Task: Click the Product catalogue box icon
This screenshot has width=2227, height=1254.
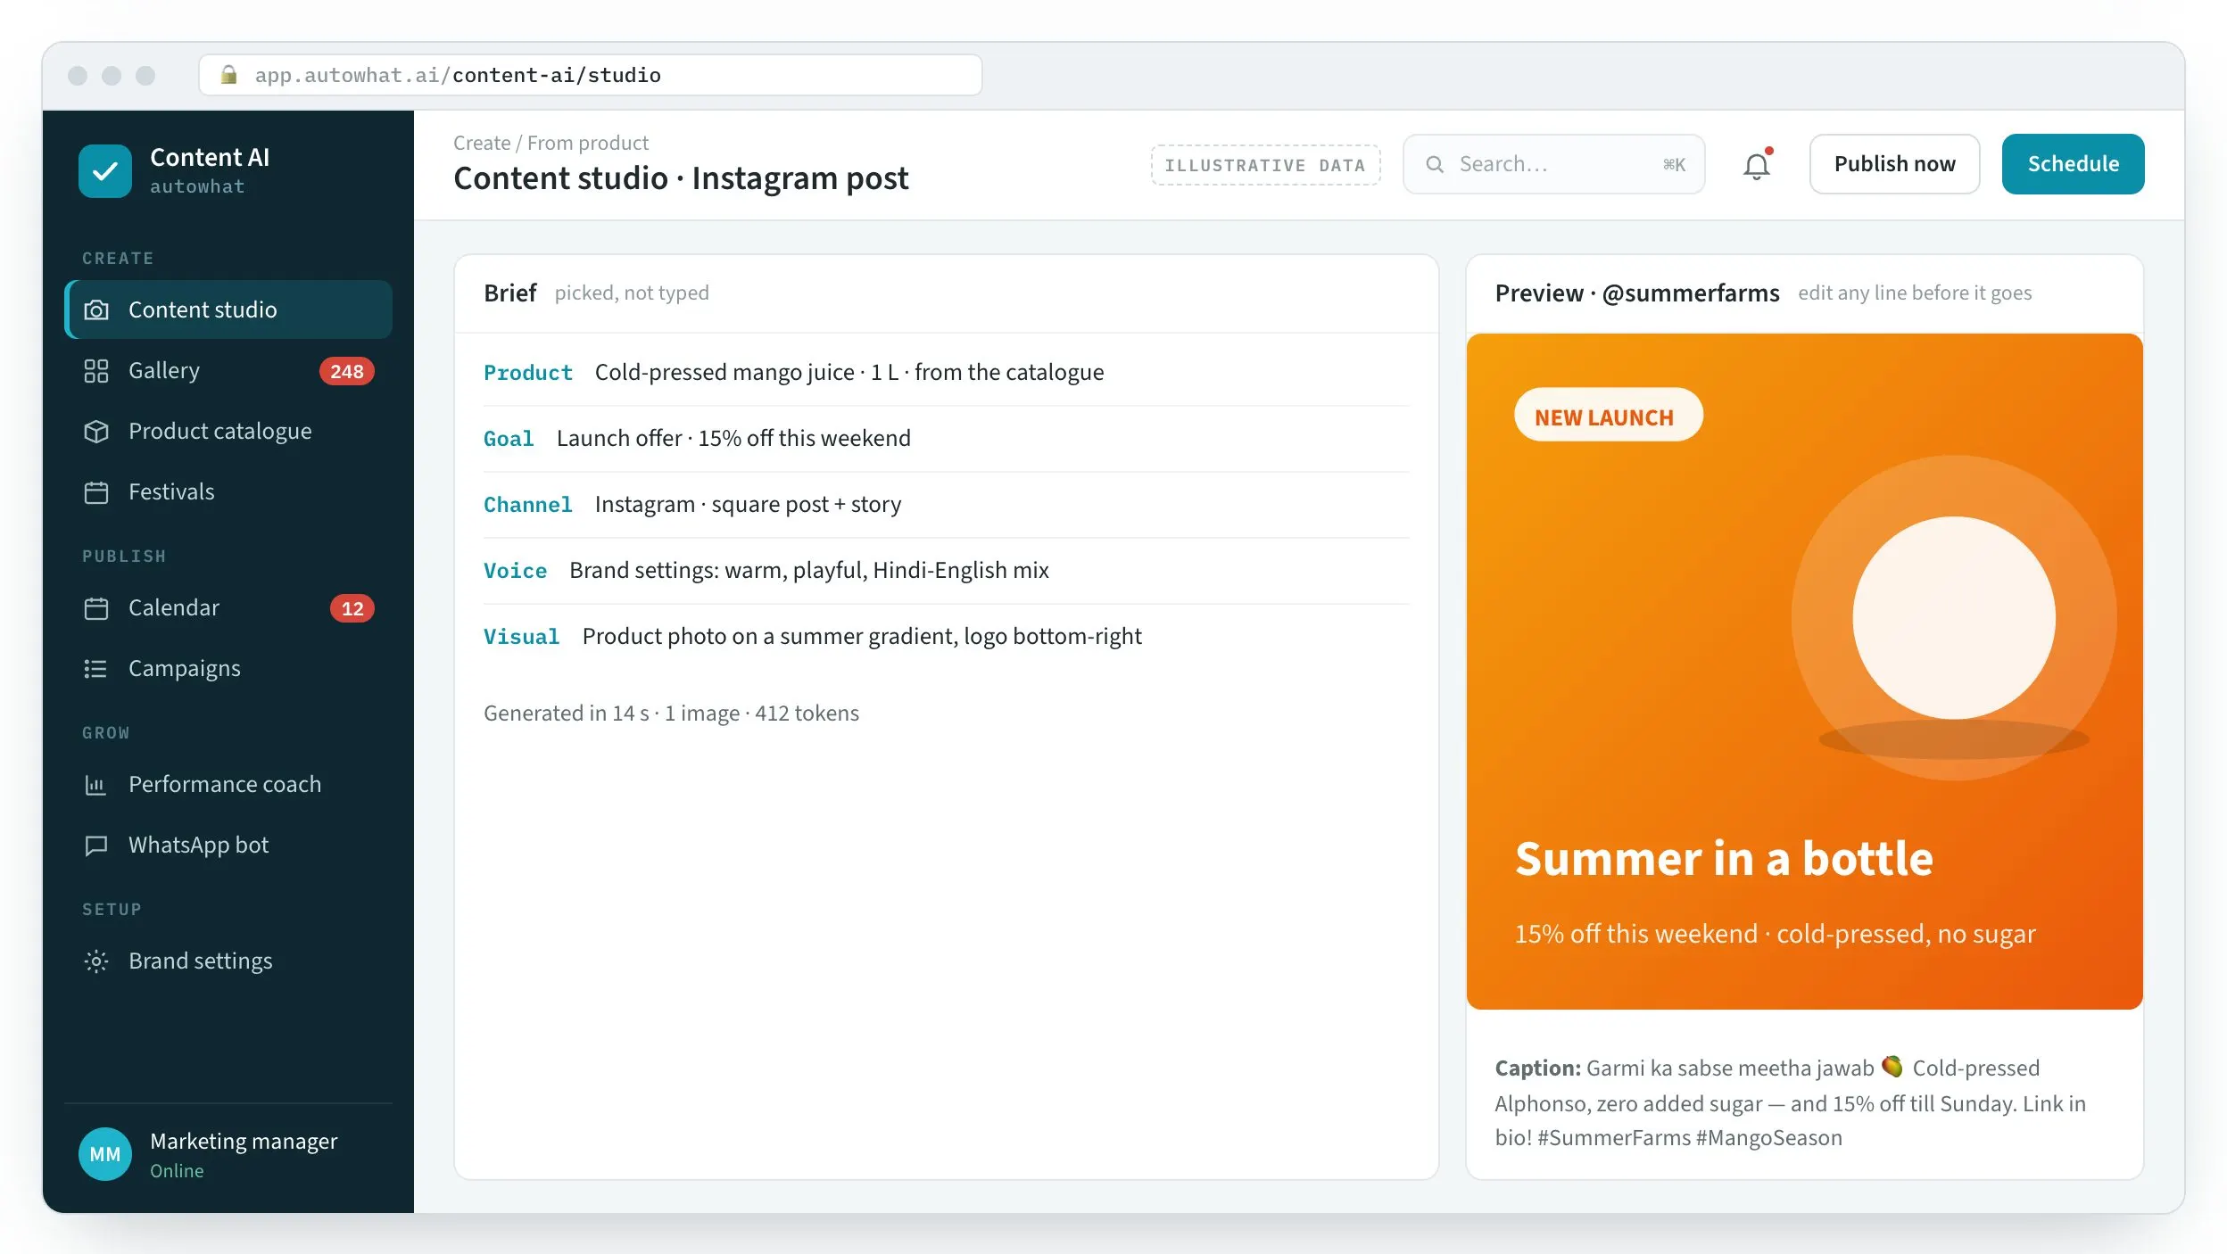Action: pos(95,432)
